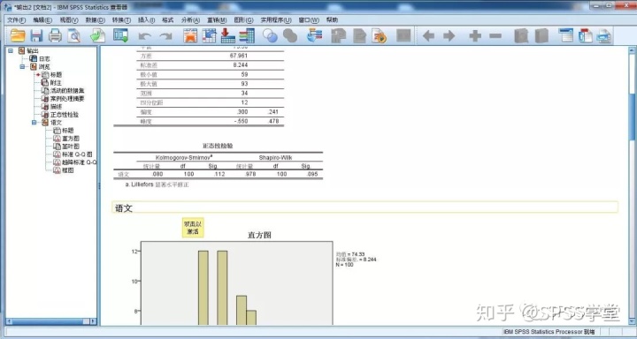Image resolution: width=637 pixels, height=339 pixels.
Task: Collapse the 语文 node in the outline
Action: click(35, 123)
